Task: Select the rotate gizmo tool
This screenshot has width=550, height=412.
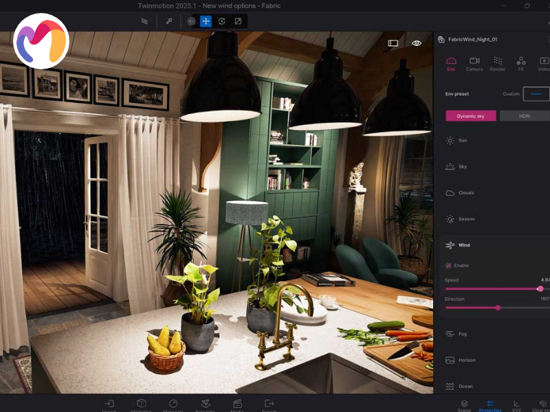Action: click(222, 21)
